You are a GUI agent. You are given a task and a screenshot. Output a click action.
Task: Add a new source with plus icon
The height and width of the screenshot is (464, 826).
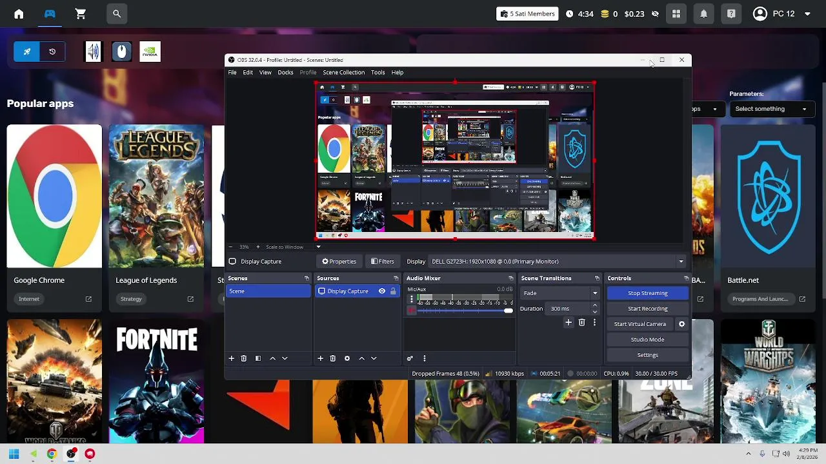click(320, 358)
